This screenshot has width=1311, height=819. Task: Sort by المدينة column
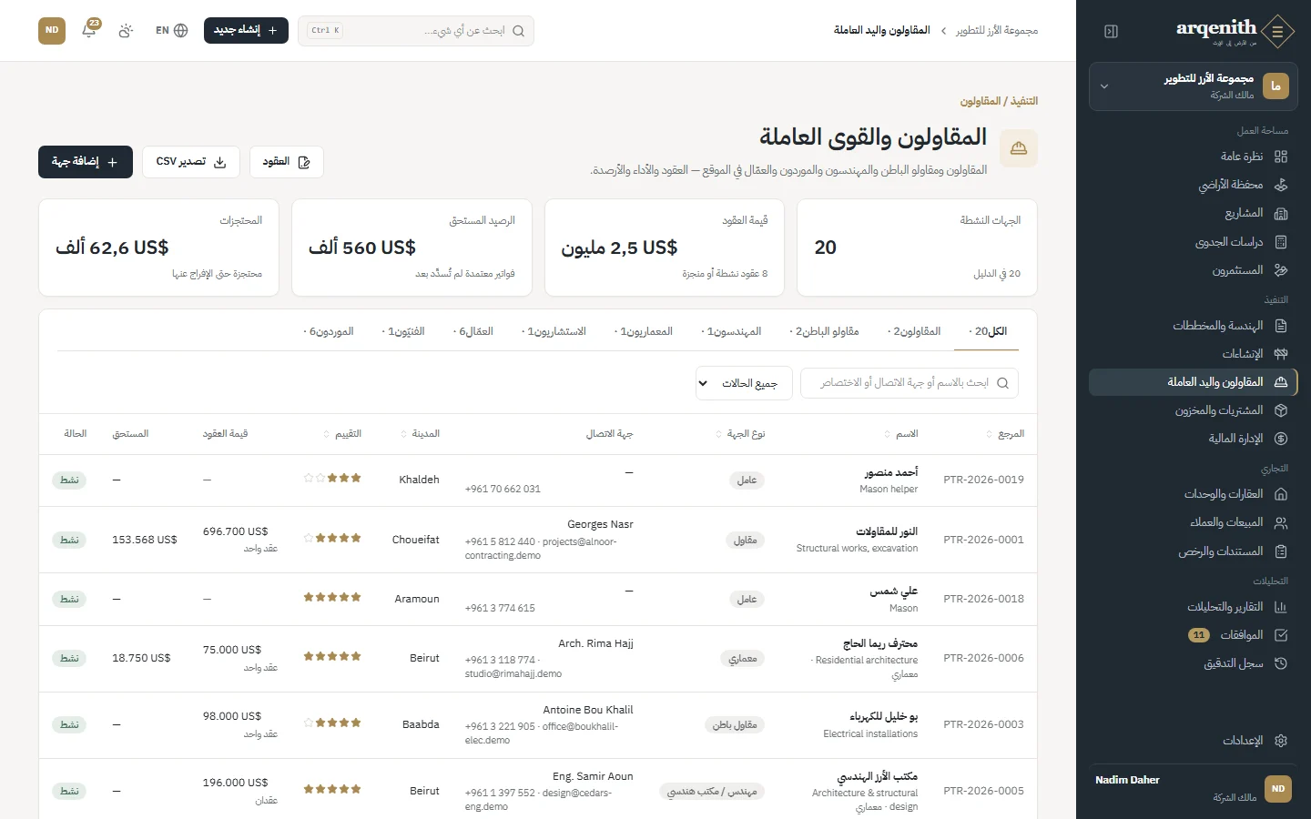[421, 434]
